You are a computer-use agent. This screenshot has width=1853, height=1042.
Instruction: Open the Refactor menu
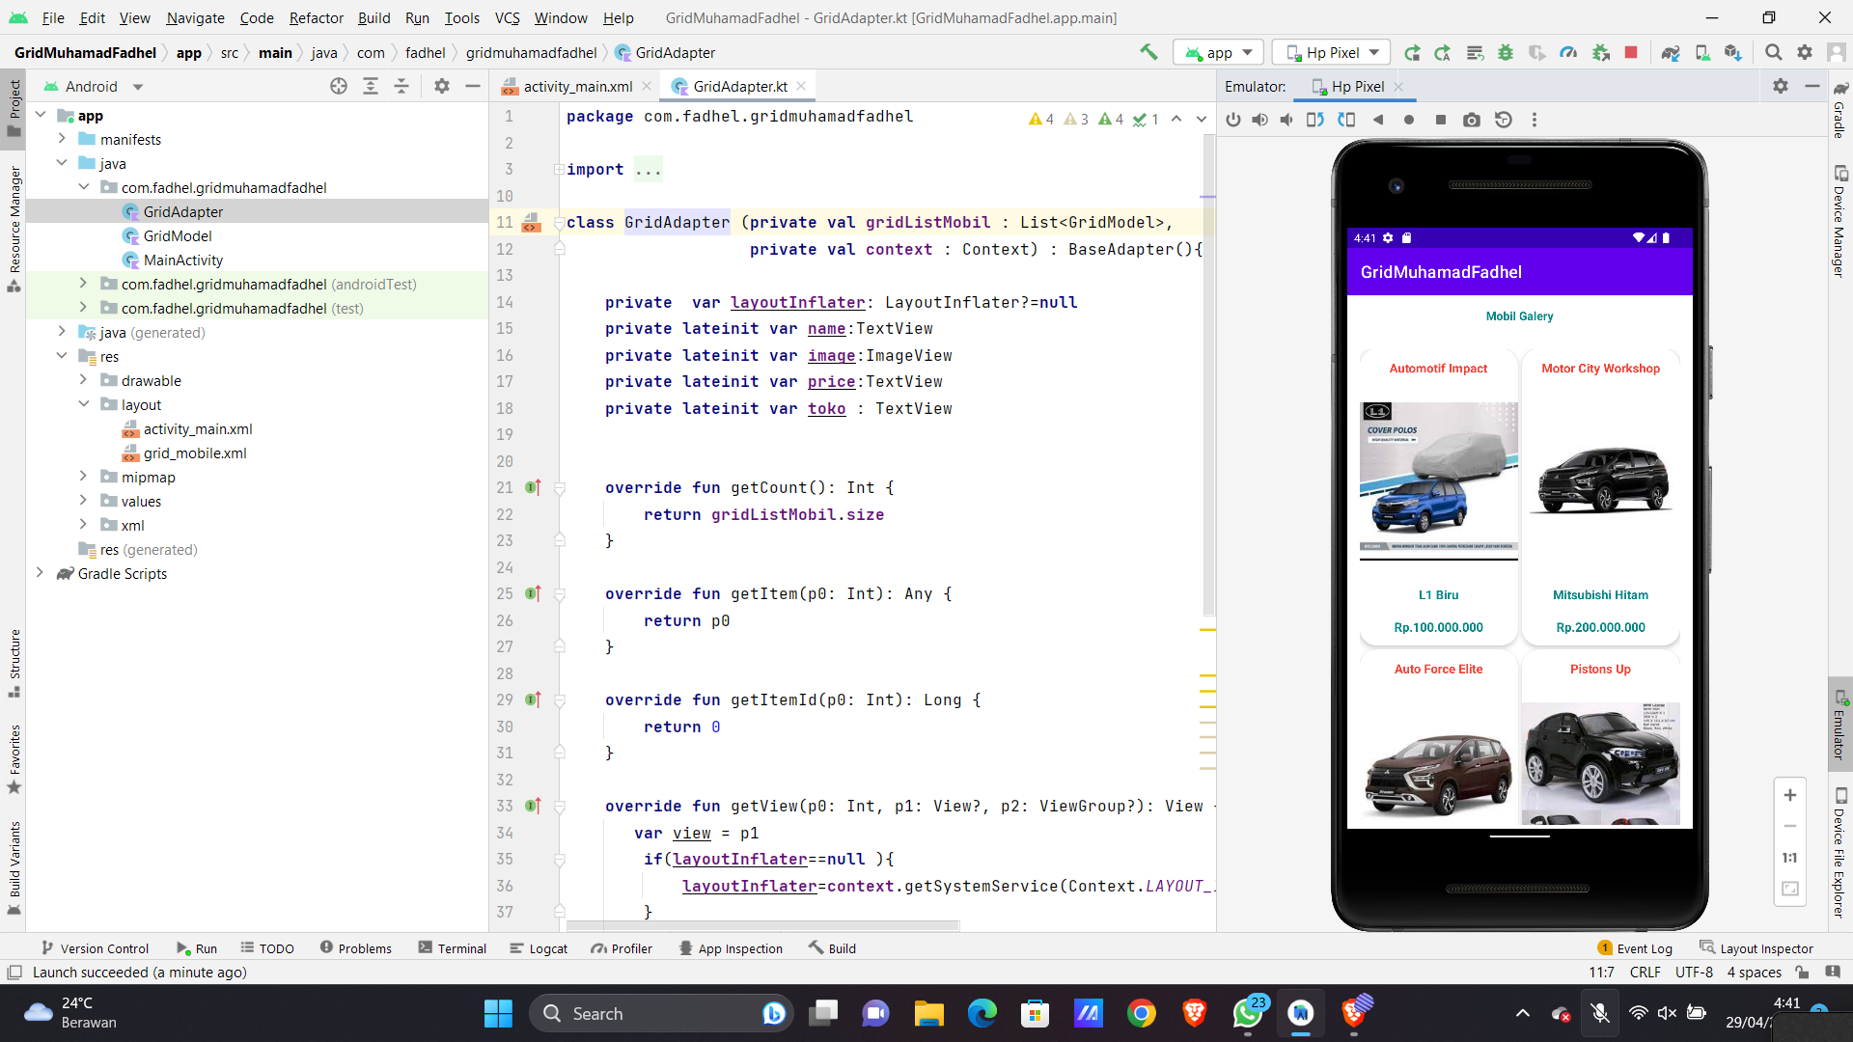pyautogui.click(x=316, y=17)
